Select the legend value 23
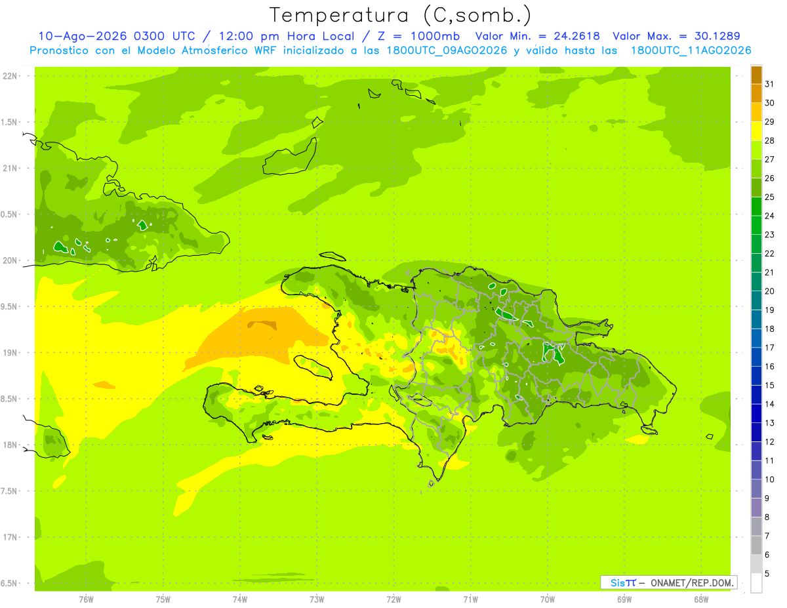The image size is (787, 608). point(770,234)
